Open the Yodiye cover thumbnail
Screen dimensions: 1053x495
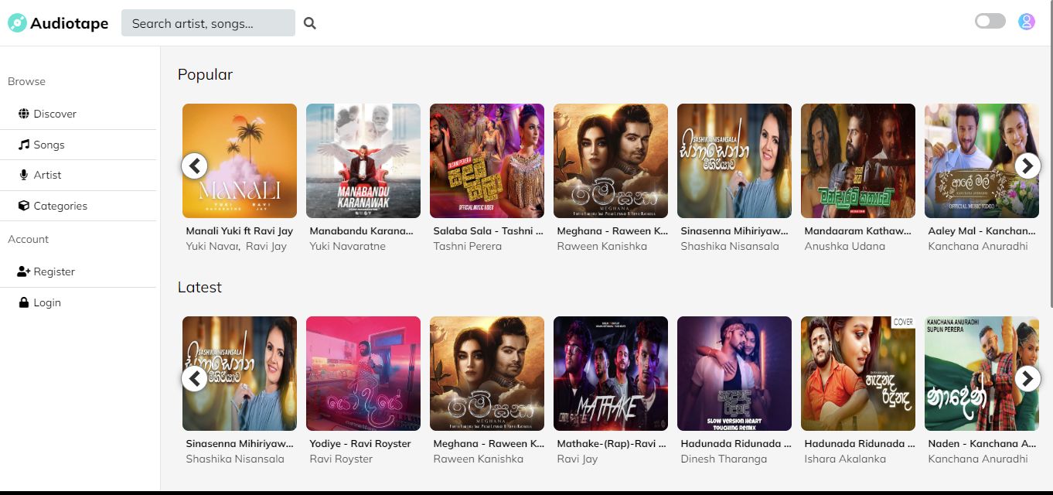tap(363, 374)
